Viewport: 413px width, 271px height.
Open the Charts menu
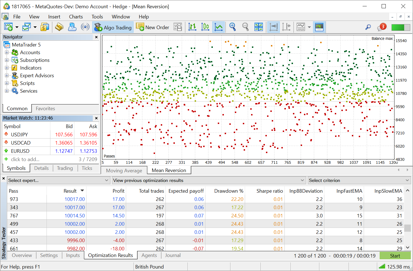coord(76,17)
